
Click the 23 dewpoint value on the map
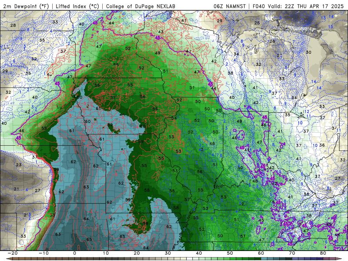point(19,165)
